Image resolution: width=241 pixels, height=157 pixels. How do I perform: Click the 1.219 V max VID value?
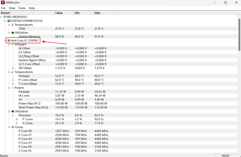coord(99,68)
